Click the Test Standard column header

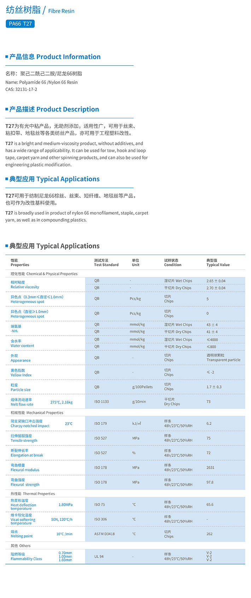(106, 263)
